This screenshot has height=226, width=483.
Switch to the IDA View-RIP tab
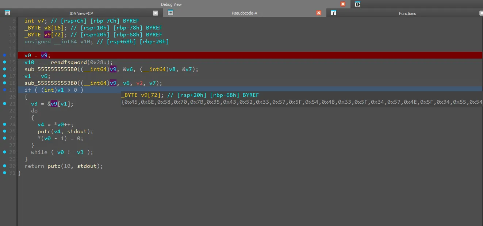point(81,13)
